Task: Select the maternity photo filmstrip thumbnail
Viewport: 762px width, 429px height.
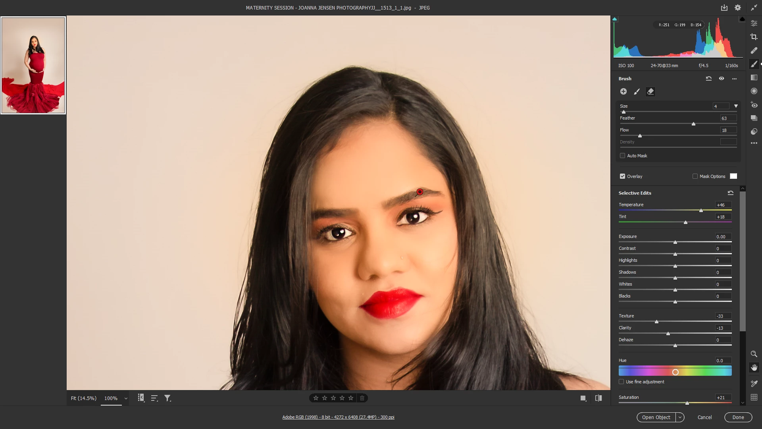Action: pos(33,65)
